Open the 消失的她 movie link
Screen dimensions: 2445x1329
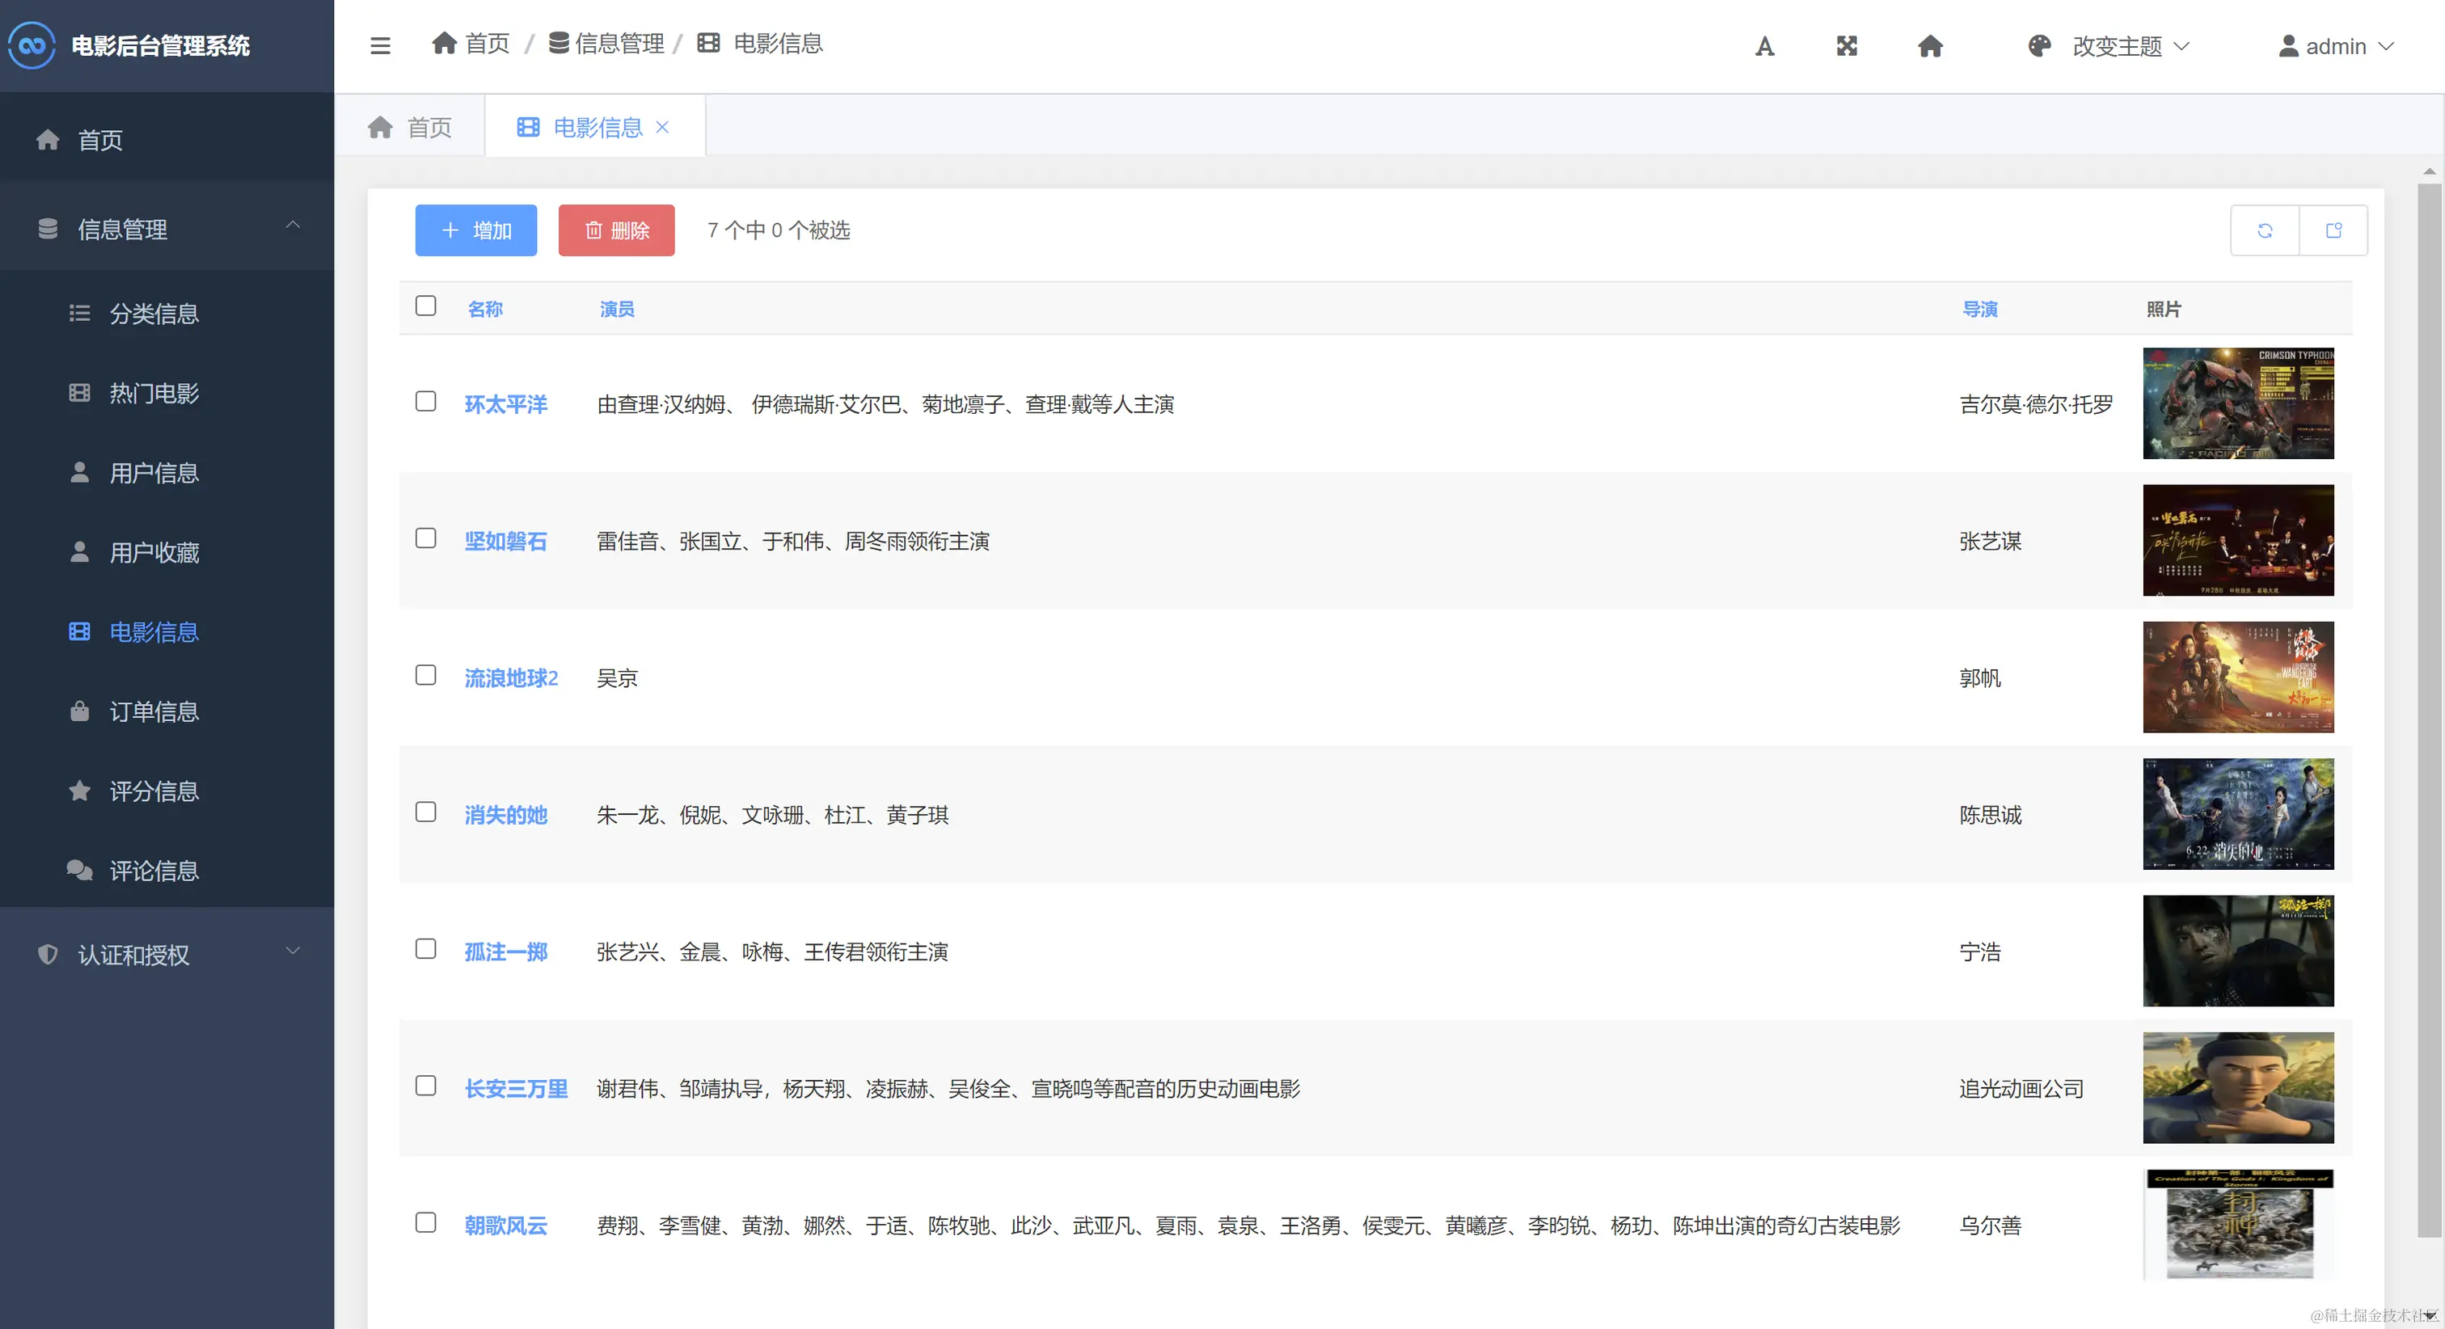[506, 816]
